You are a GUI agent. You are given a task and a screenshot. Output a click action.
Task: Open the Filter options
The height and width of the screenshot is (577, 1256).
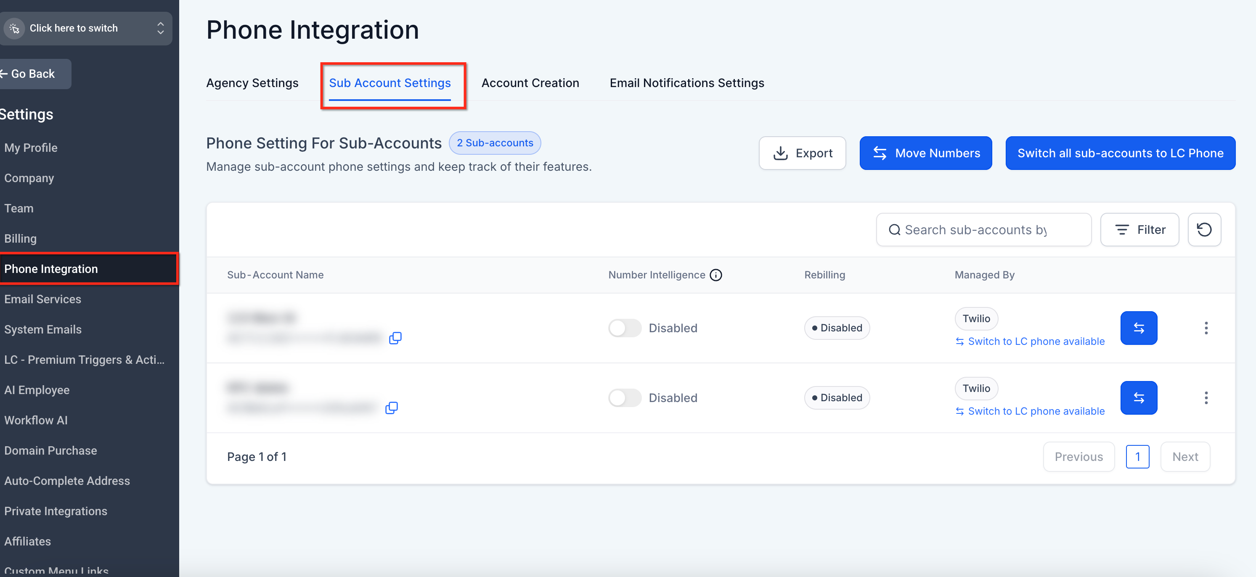click(1139, 230)
